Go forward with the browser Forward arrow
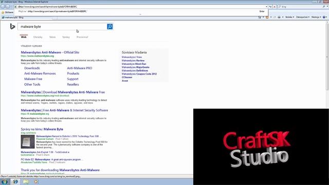 (x=8, y=7)
